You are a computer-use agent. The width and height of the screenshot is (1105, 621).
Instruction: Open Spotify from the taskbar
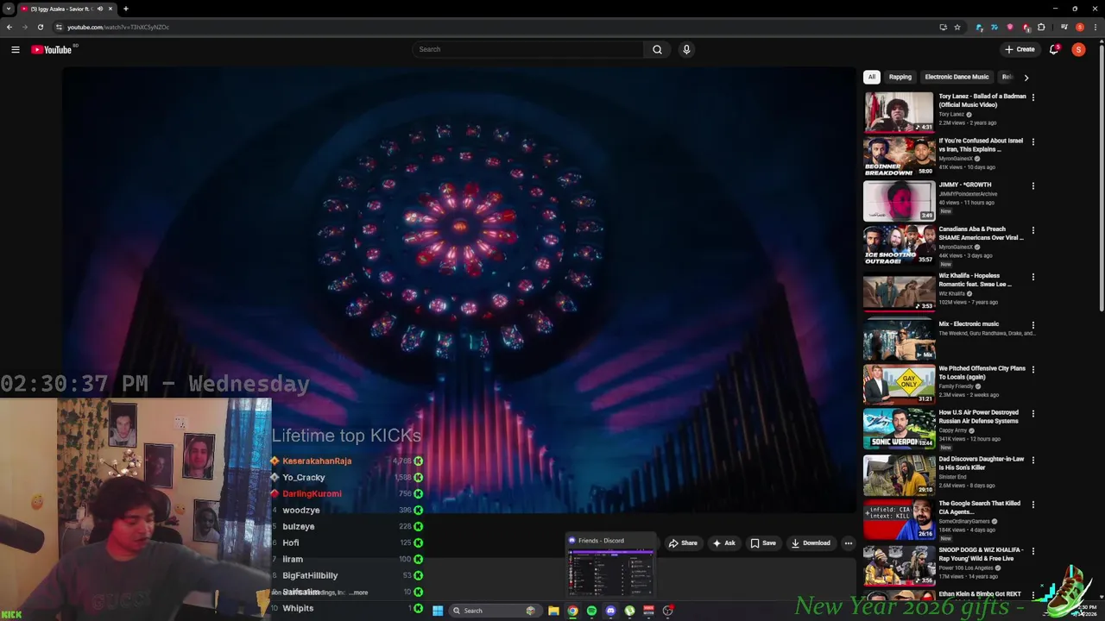click(591, 611)
